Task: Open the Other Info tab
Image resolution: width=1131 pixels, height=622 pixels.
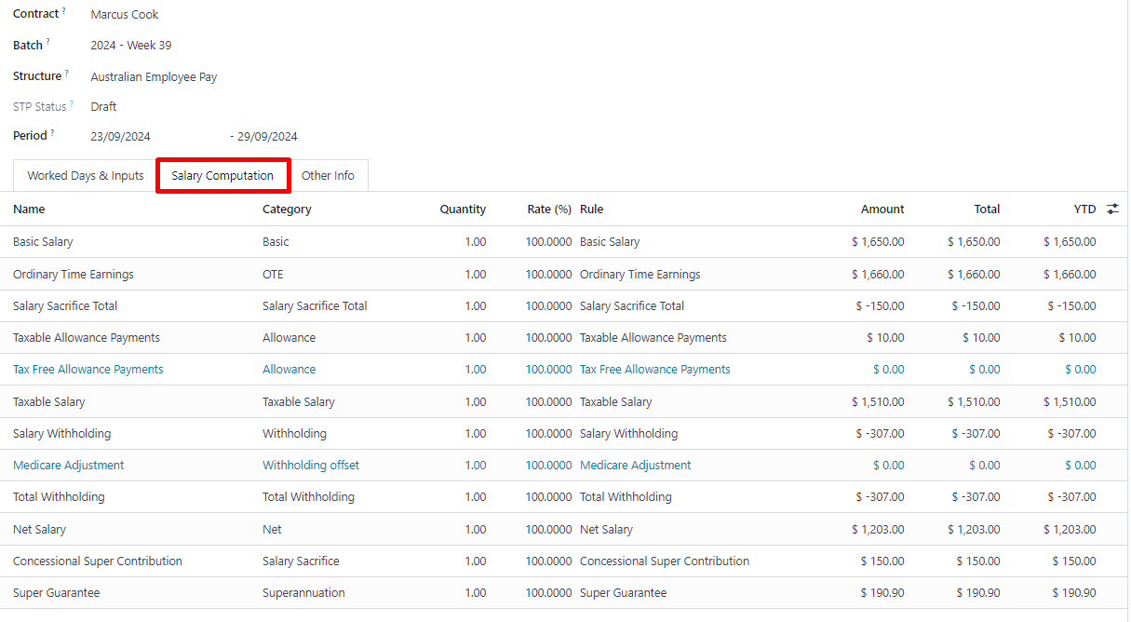Action: [x=328, y=175]
